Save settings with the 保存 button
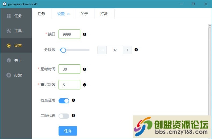Screen dimensions: 212x139 68,131
